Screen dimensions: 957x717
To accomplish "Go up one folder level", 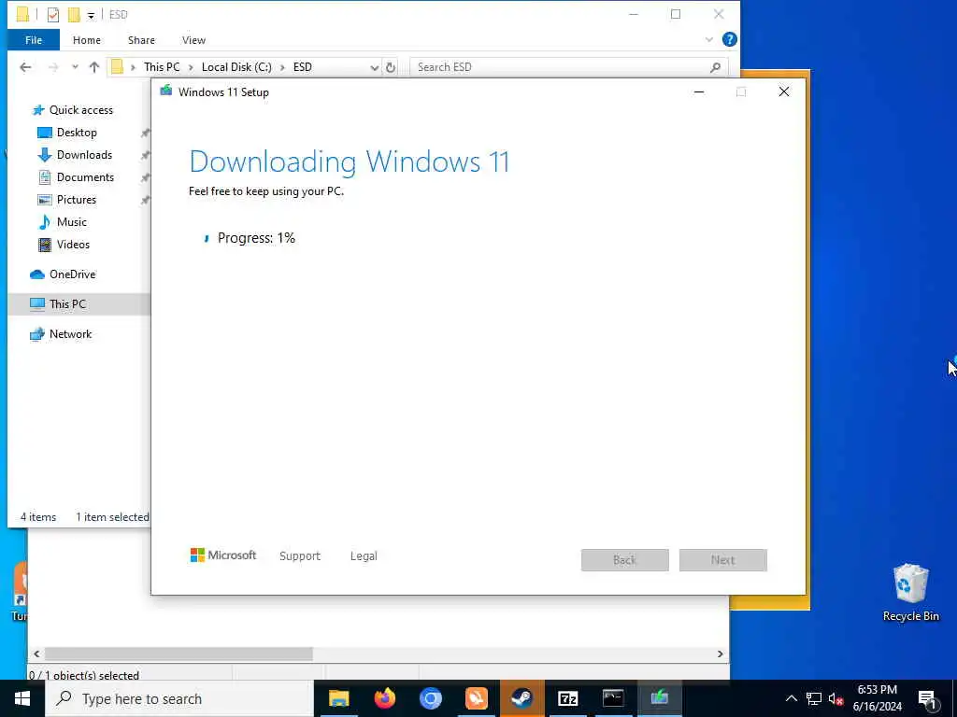I will pyautogui.click(x=94, y=67).
